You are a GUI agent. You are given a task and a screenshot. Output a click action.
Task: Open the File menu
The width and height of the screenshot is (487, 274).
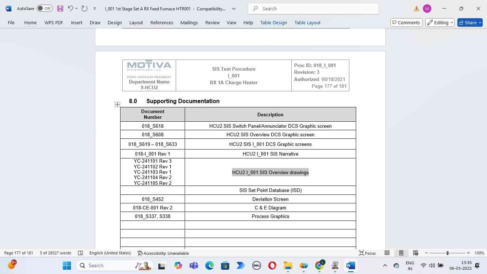(x=11, y=22)
